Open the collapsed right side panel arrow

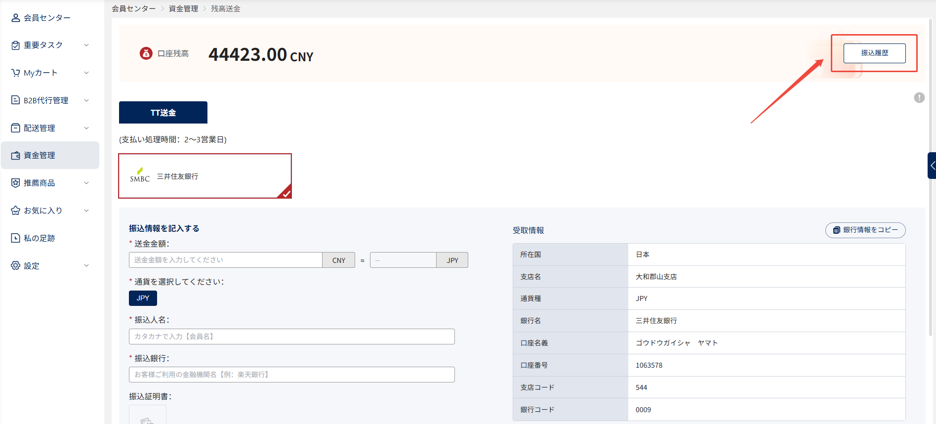(x=932, y=166)
